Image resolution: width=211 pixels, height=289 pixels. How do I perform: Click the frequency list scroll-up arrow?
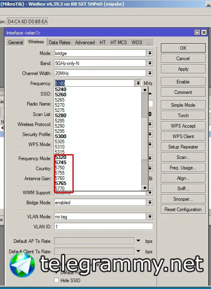tap(145, 90)
